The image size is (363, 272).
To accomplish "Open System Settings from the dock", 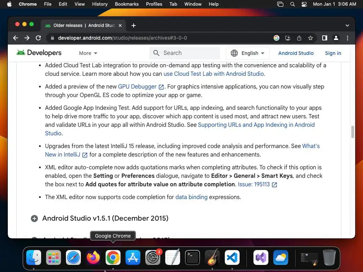I will [x=153, y=257].
